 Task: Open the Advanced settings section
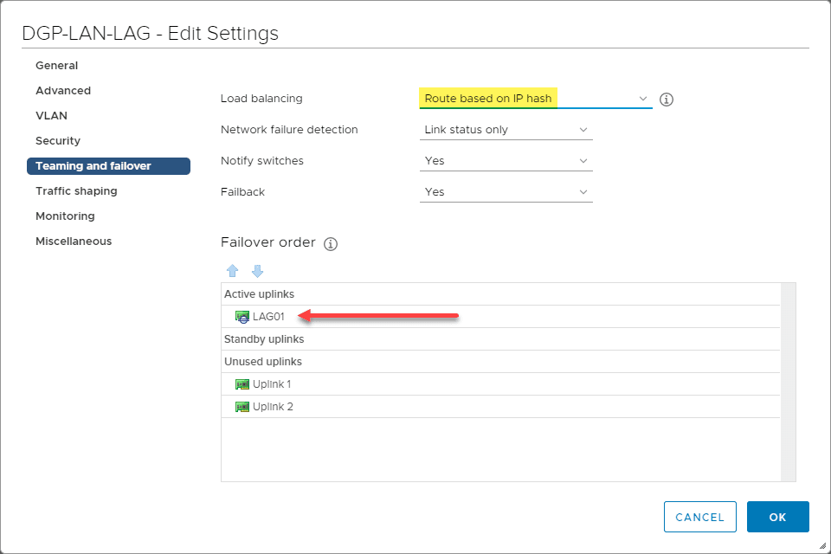pyautogui.click(x=63, y=91)
